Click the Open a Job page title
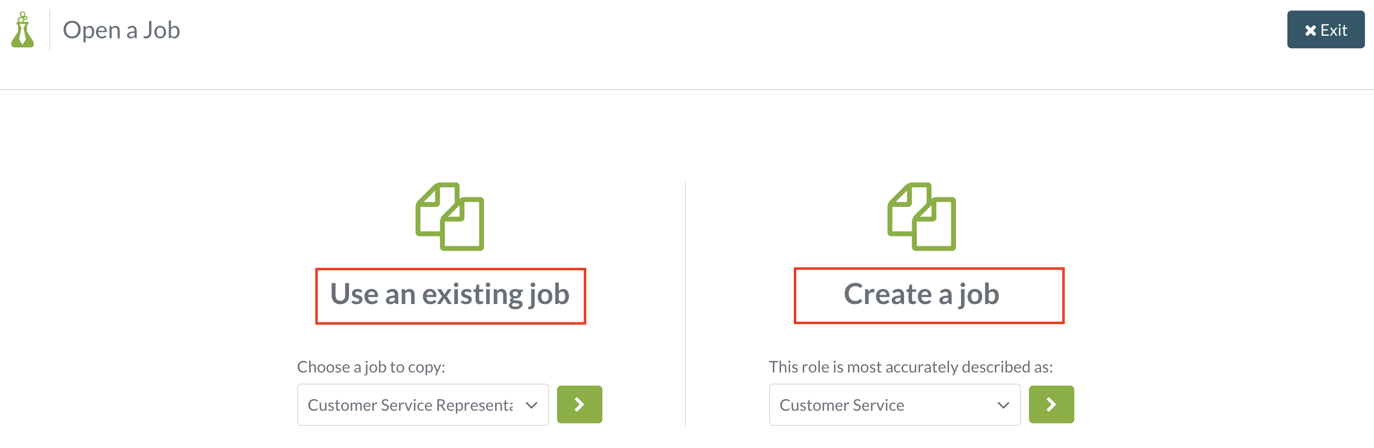 [121, 30]
